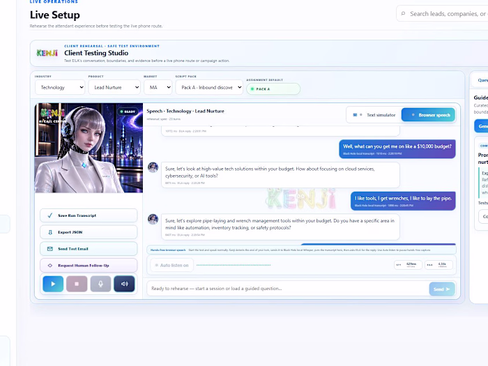
Task: Open the Market dropdown showing MA
Action: 158,87
